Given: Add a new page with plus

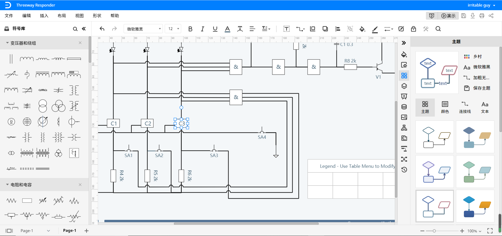Looking at the screenshot, I should click(87, 231).
